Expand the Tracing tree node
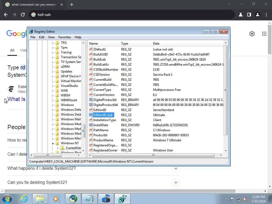 [x=53, y=52]
